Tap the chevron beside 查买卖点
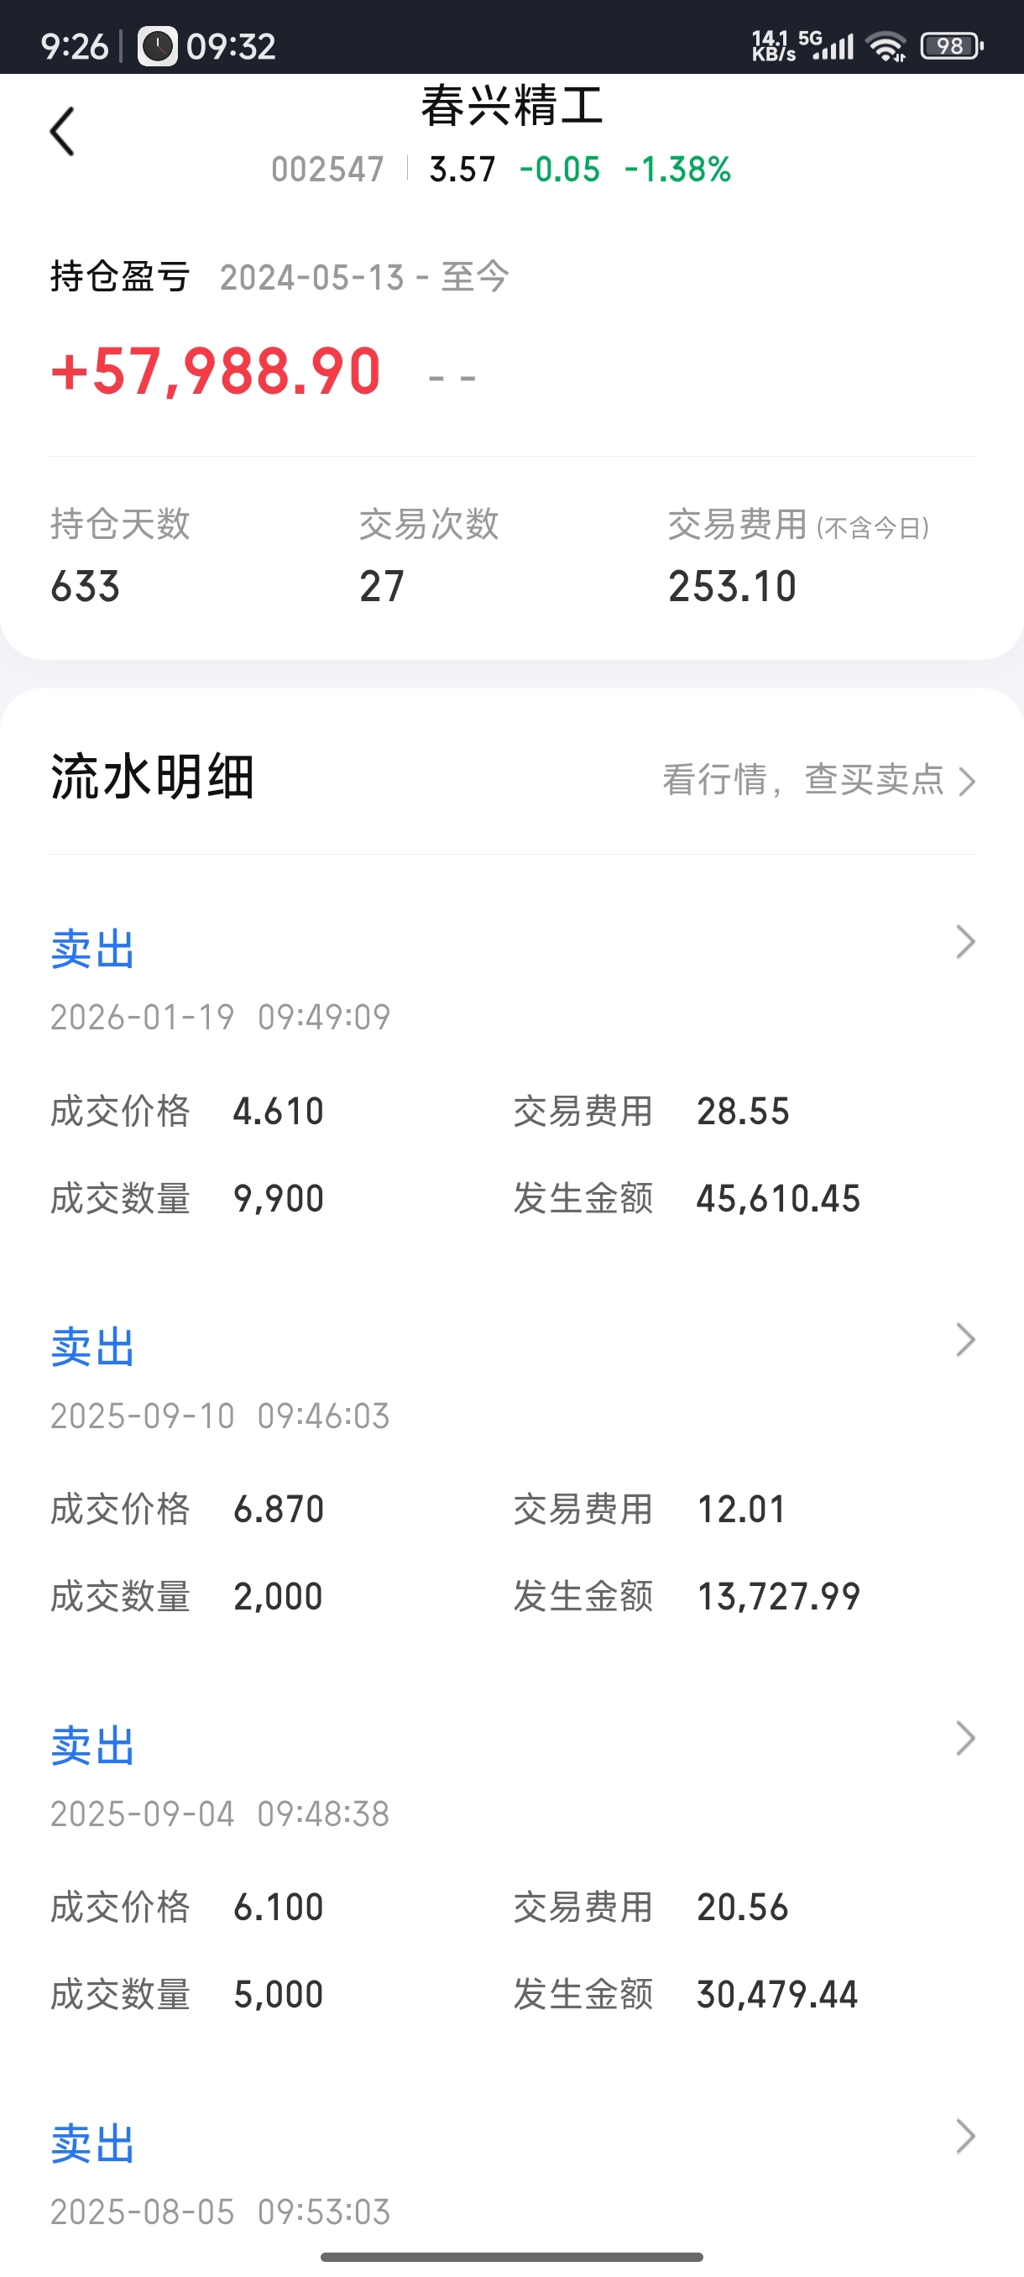Screen dimensions: 1024x2277 pos(968,782)
